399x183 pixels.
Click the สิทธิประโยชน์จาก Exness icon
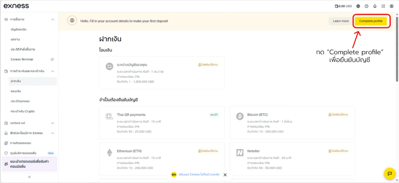coord(6,133)
